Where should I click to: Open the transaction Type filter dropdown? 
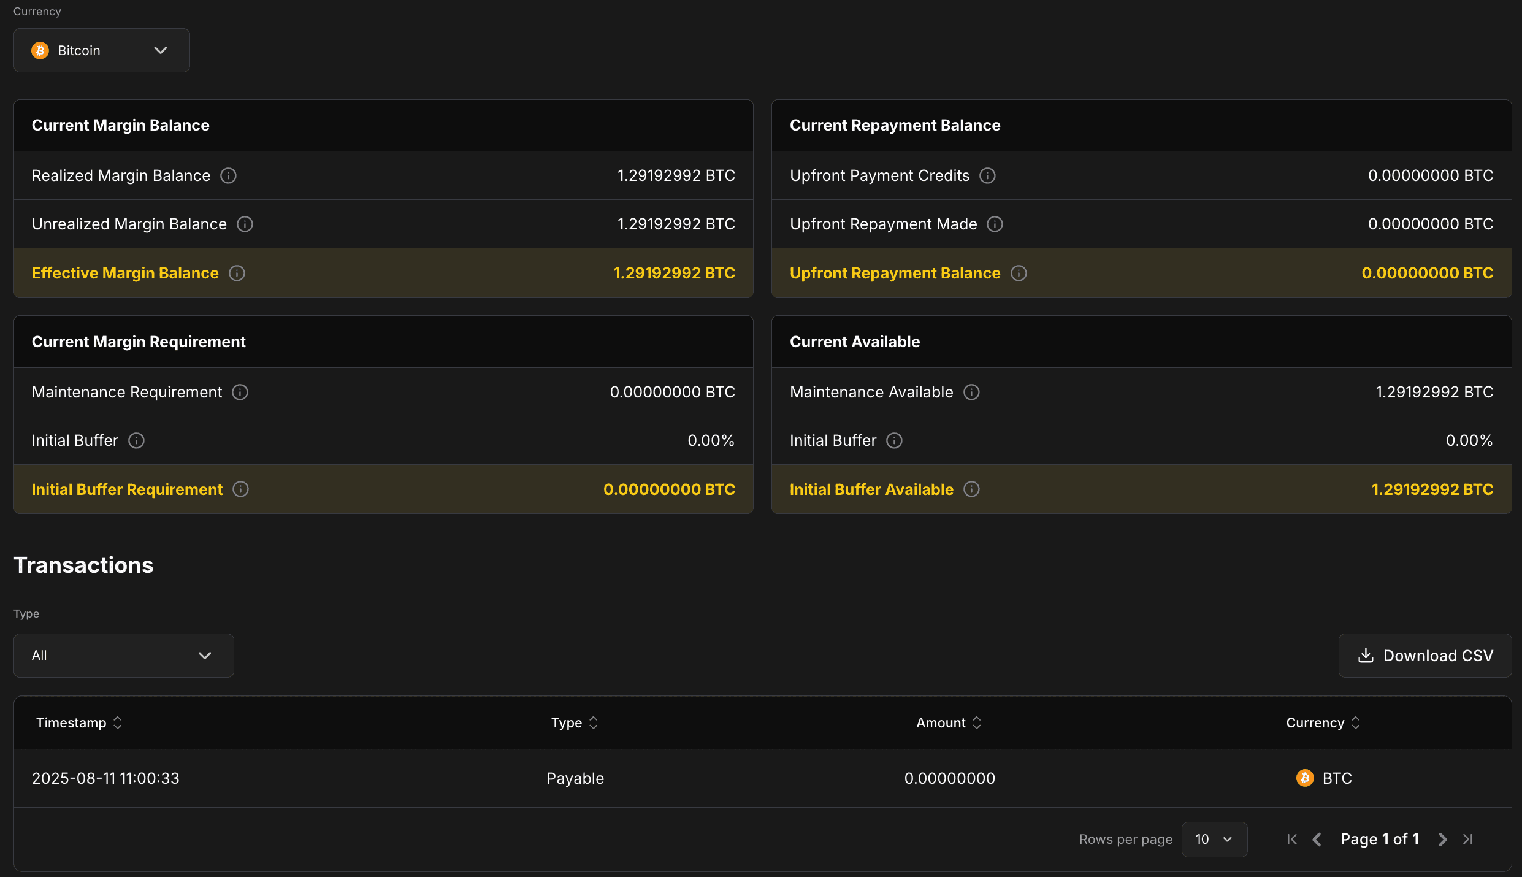click(x=123, y=655)
